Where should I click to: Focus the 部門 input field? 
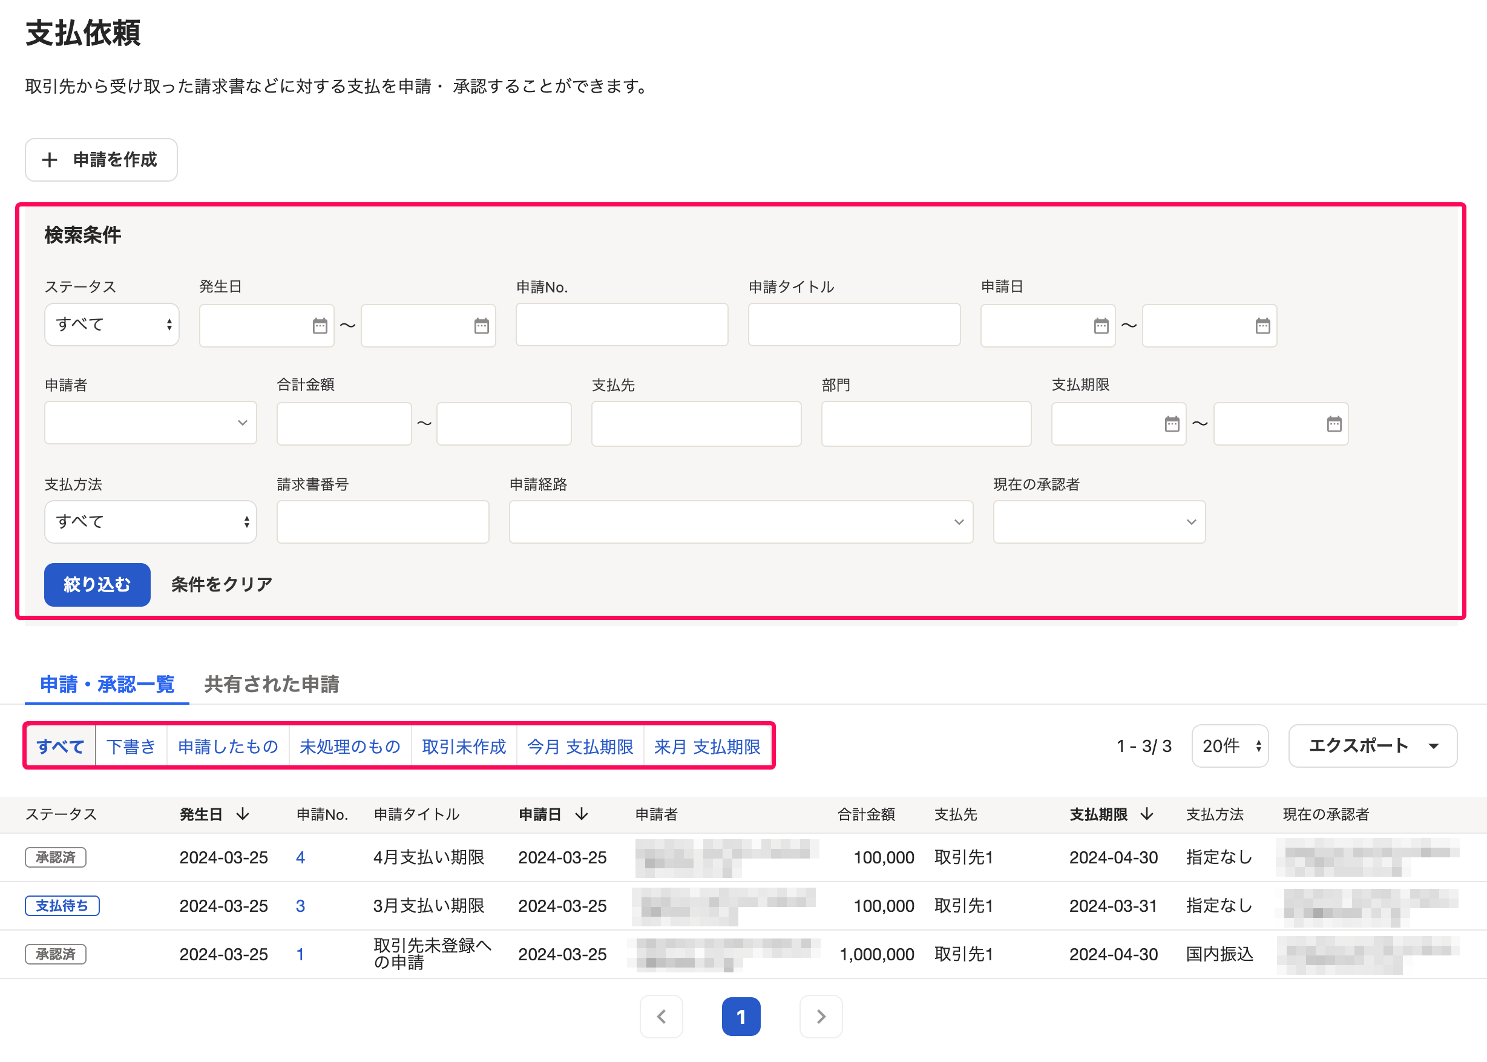(926, 424)
